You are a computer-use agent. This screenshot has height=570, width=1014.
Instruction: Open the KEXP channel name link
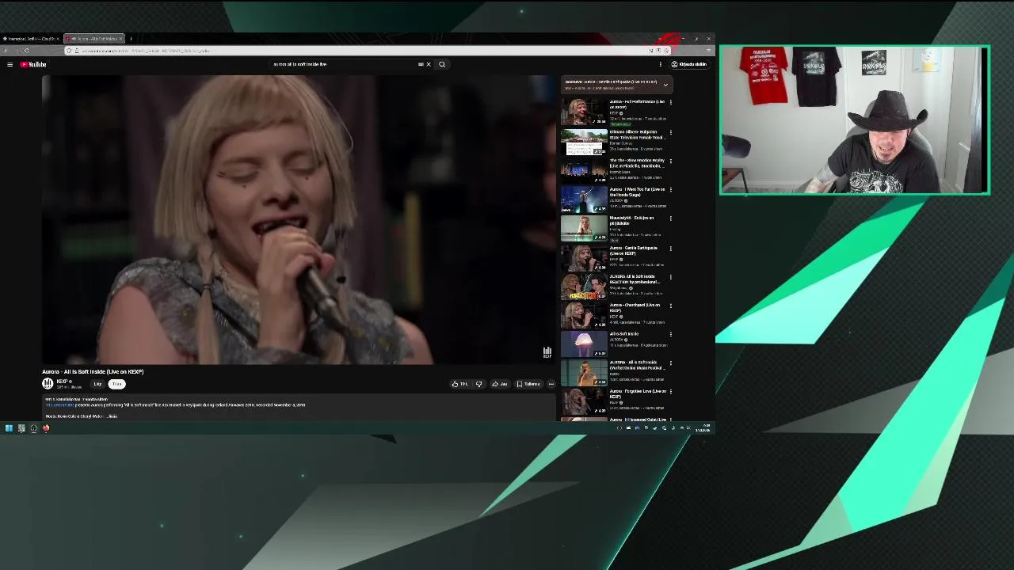coord(62,381)
